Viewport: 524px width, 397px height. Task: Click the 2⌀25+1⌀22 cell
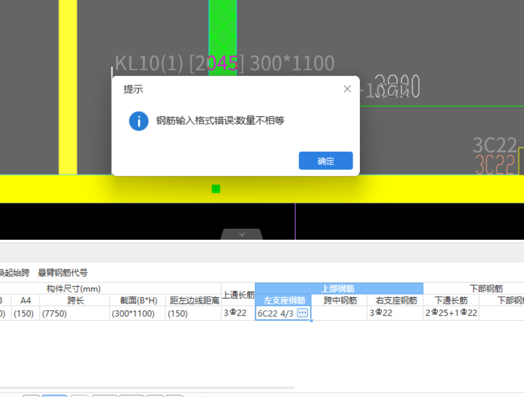pos(451,313)
